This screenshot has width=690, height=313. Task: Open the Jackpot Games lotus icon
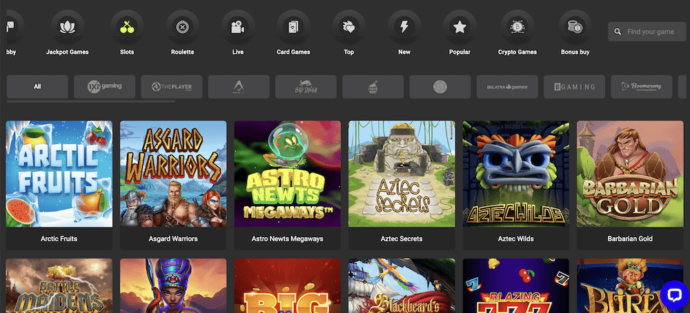click(68, 27)
